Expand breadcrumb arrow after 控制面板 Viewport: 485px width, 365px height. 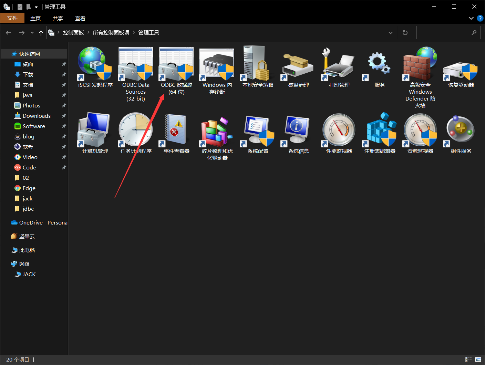pyautogui.click(x=89, y=32)
